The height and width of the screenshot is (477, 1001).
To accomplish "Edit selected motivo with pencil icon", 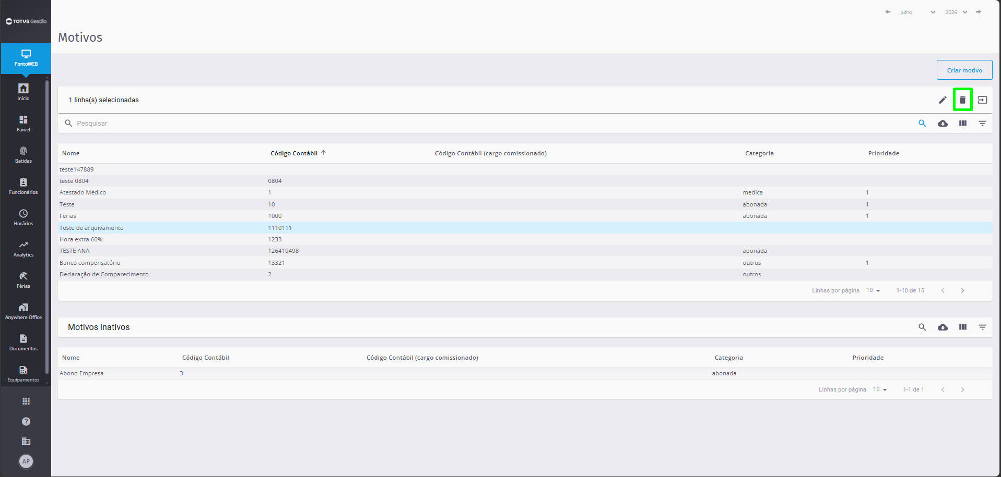I will point(943,100).
